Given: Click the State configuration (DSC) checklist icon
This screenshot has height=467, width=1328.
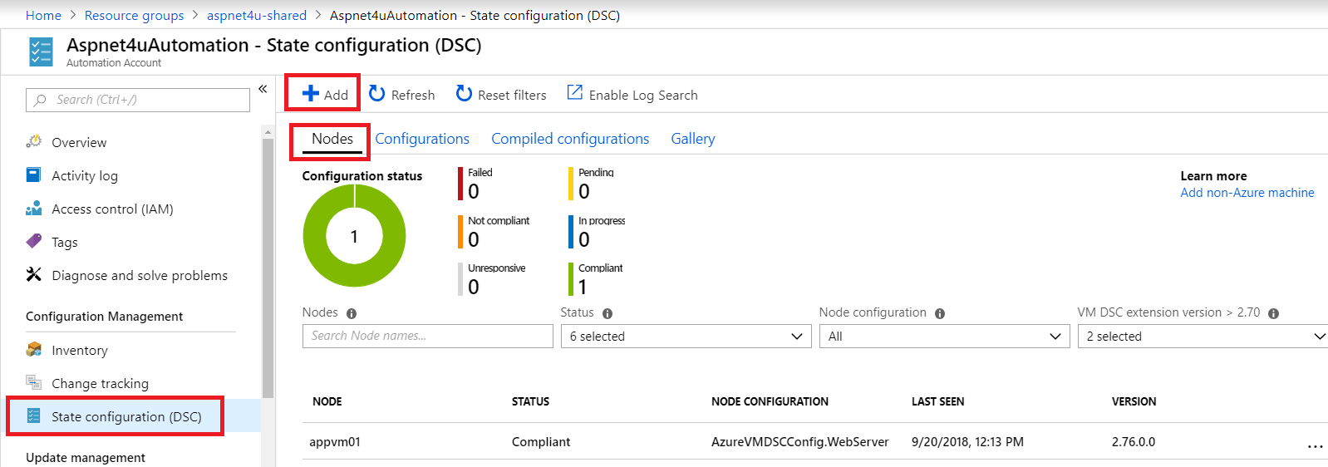Looking at the screenshot, I should click(34, 415).
